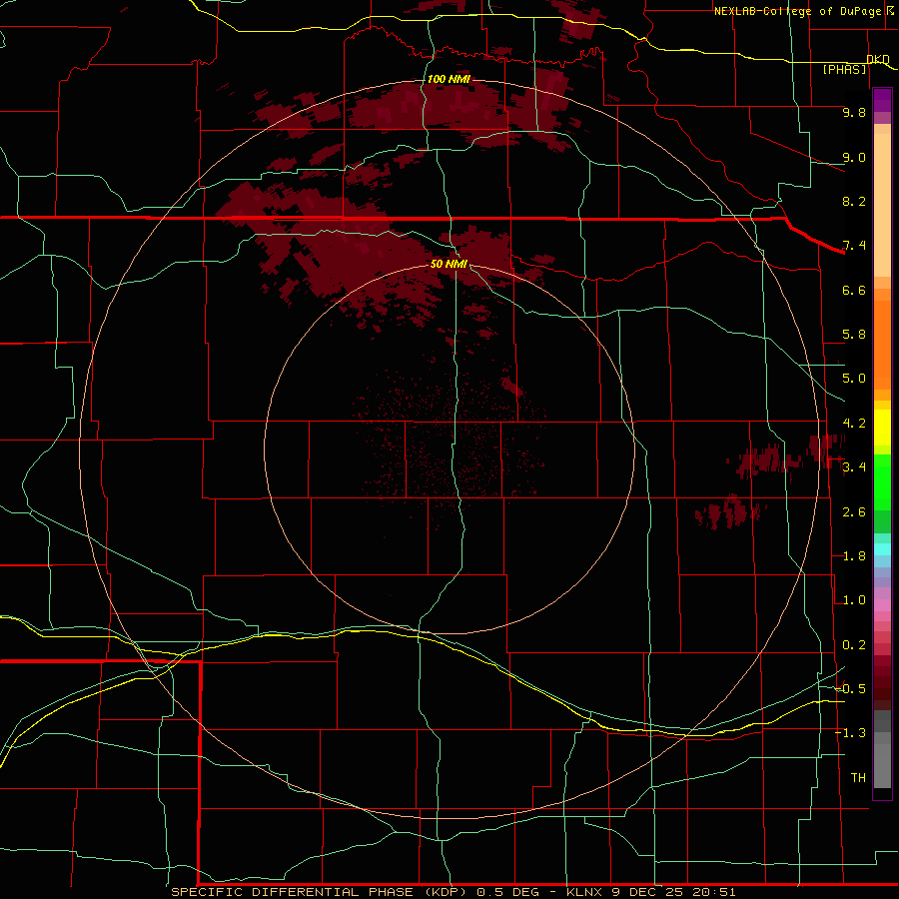Click the 1.0 scale value
The width and height of the screenshot is (899, 899).
click(854, 600)
